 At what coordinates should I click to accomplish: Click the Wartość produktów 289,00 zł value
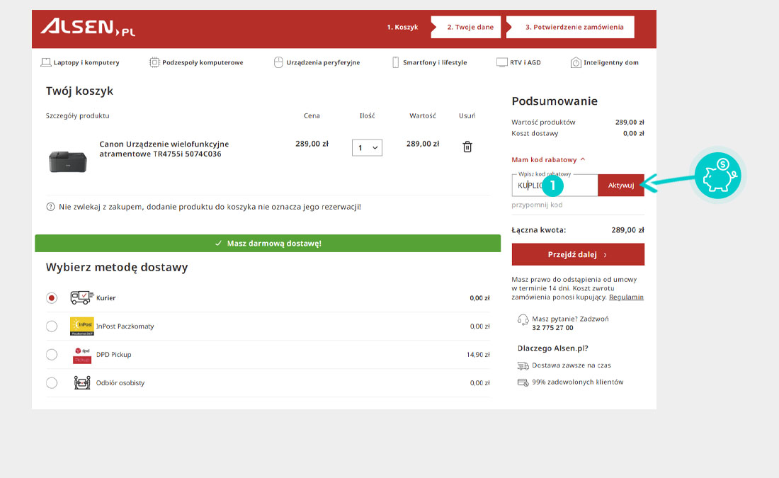pyautogui.click(x=630, y=123)
